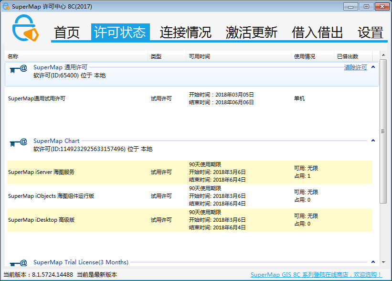The image size is (392, 281).
Task: Click the 名称 column header
Action: click(x=76, y=56)
